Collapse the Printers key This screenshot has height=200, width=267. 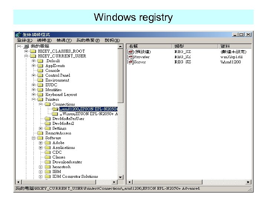33,99
